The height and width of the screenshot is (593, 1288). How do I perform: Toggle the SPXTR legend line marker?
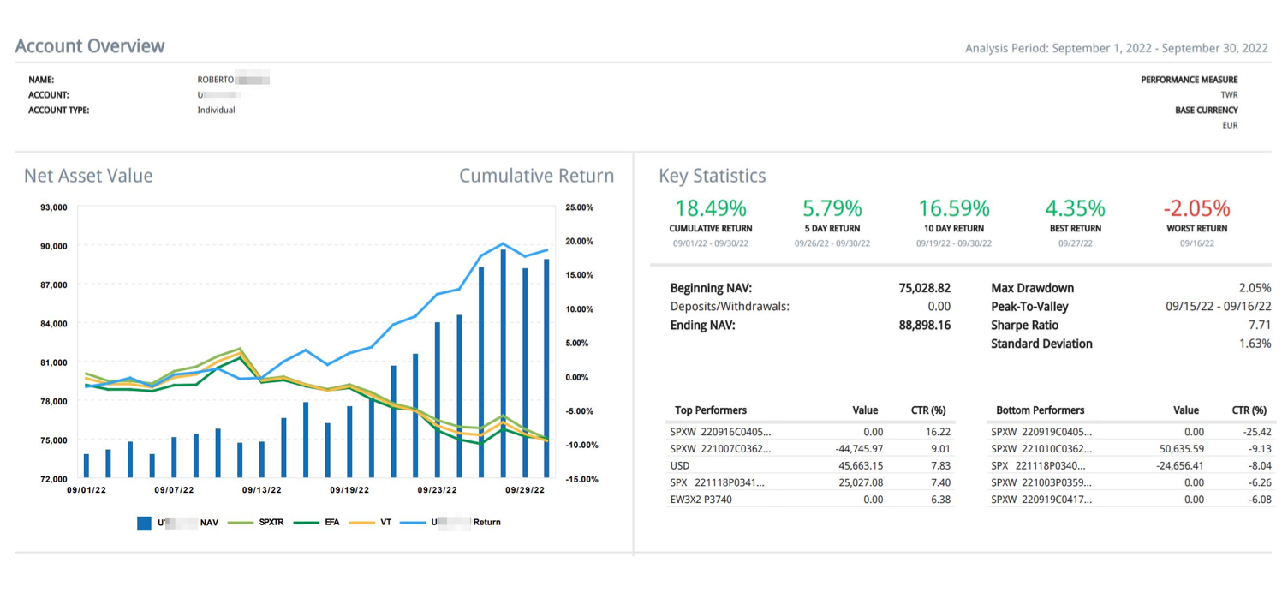[241, 523]
